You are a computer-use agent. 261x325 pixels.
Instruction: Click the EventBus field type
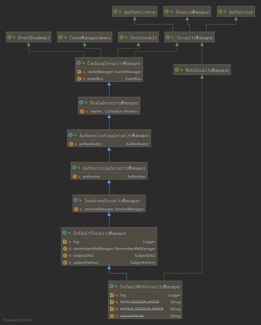[133, 79]
